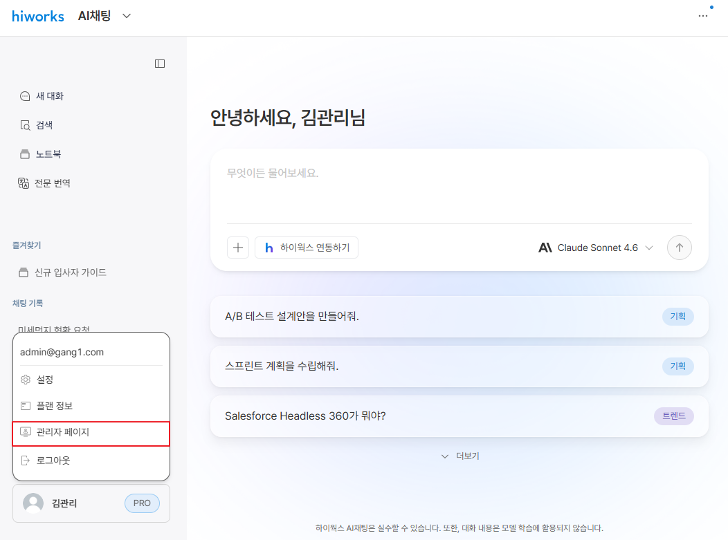Click the plus attach button
Viewport: 728px width, 540px height.
tap(238, 248)
